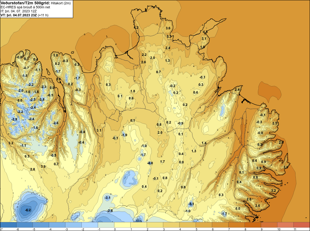Viewport: 310px width, 231px height.
Task: Click the '3.0' temperature value on the map
Action: [286, 167]
